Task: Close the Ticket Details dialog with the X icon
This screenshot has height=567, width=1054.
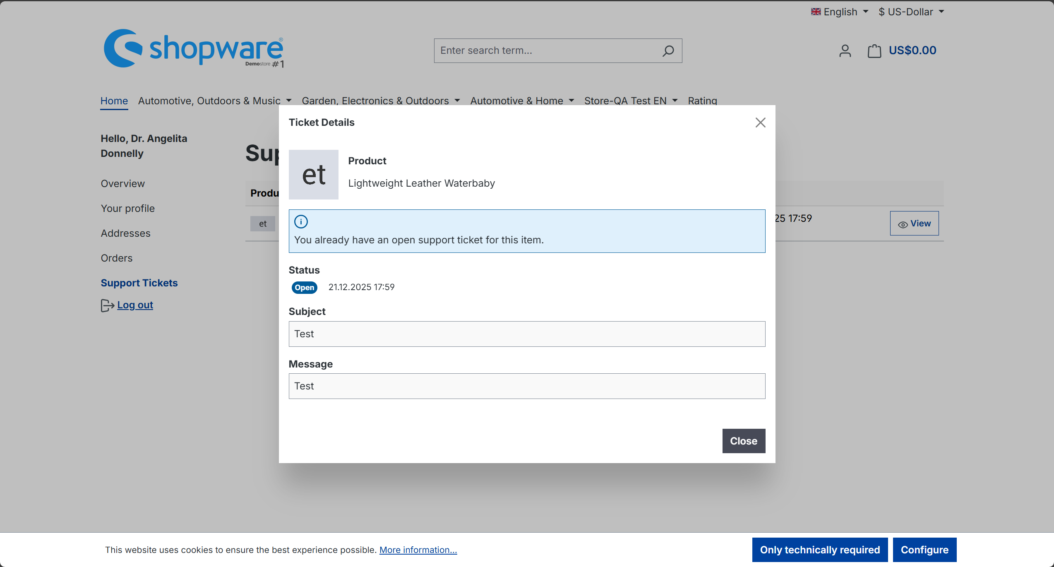Action: click(x=760, y=123)
